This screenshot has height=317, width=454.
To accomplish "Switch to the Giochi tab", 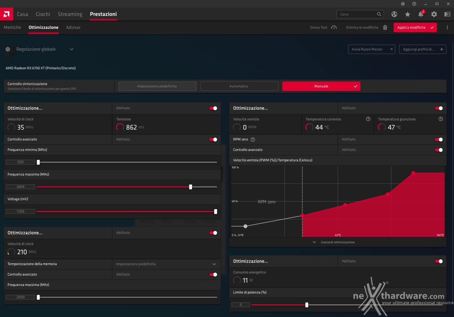I will coord(43,14).
